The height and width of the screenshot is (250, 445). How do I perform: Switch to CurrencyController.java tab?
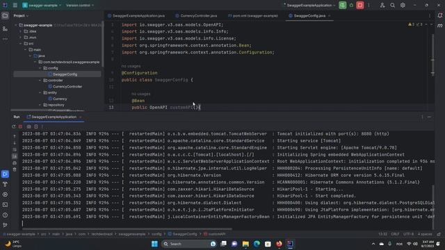[x=196, y=16]
